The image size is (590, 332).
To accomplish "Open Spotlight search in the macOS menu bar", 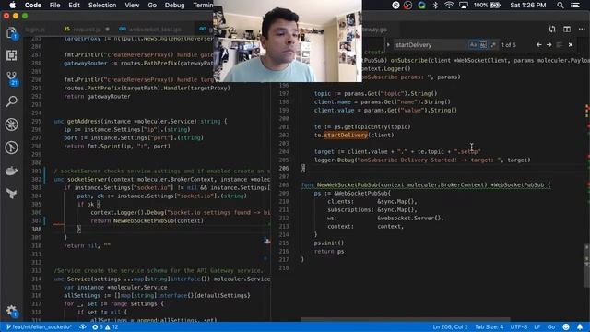I will 560,5.
